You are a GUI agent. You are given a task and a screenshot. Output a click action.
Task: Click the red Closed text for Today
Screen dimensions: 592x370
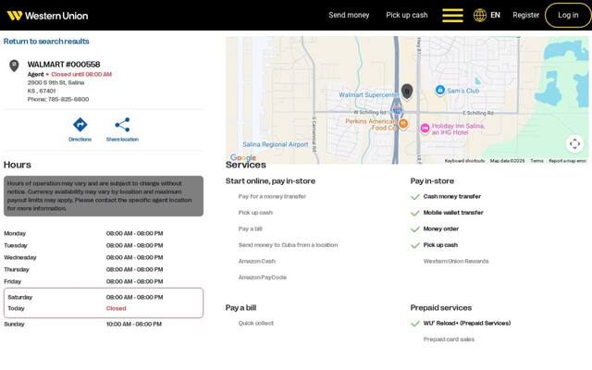[x=116, y=308]
